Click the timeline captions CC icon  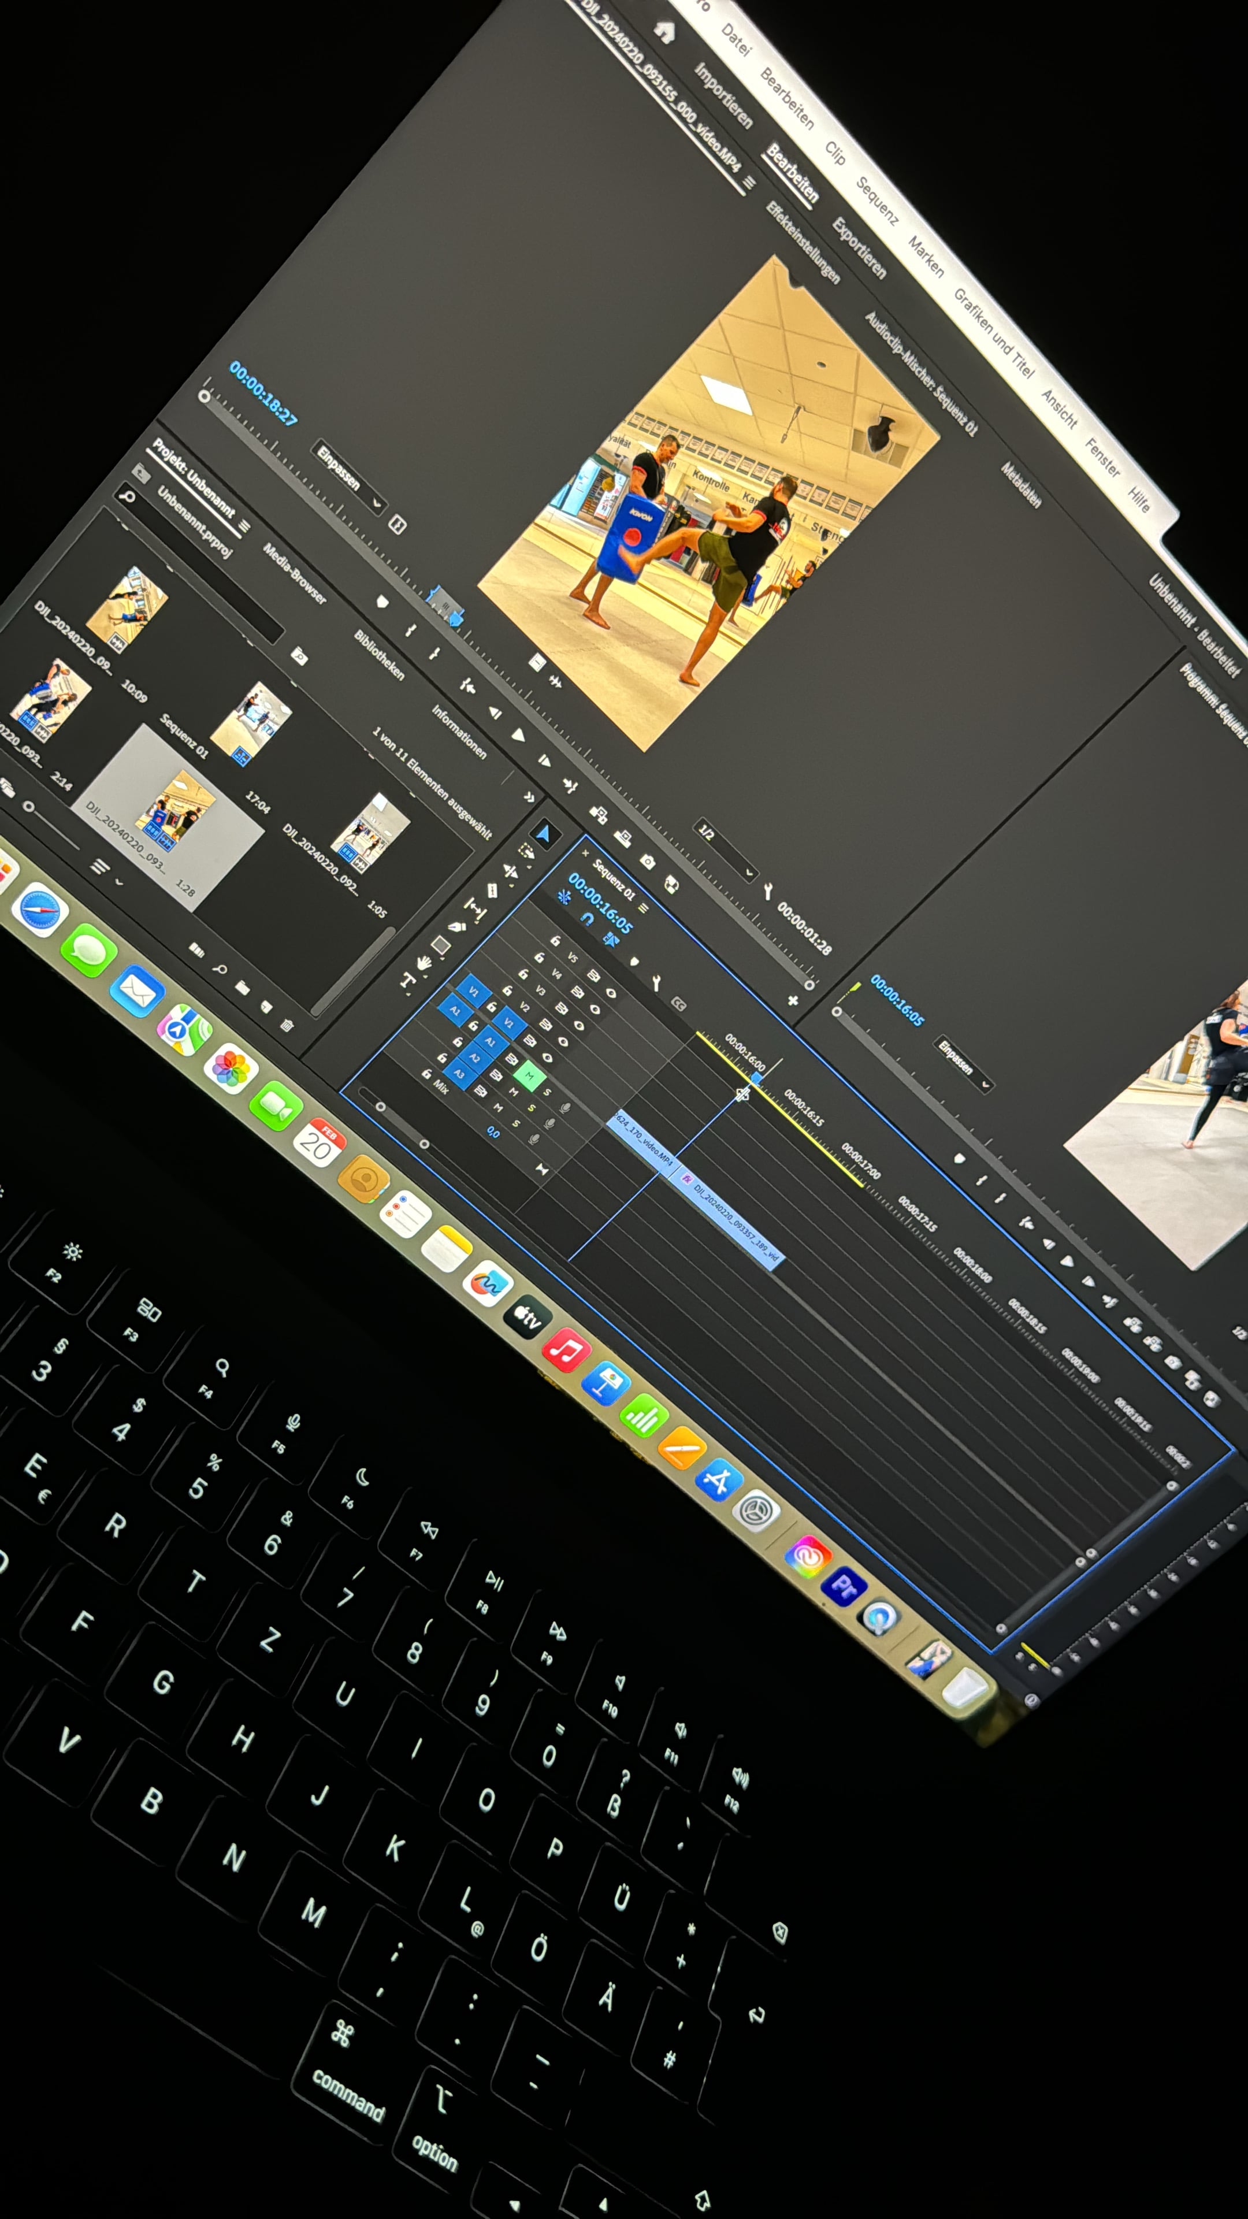[x=678, y=1004]
